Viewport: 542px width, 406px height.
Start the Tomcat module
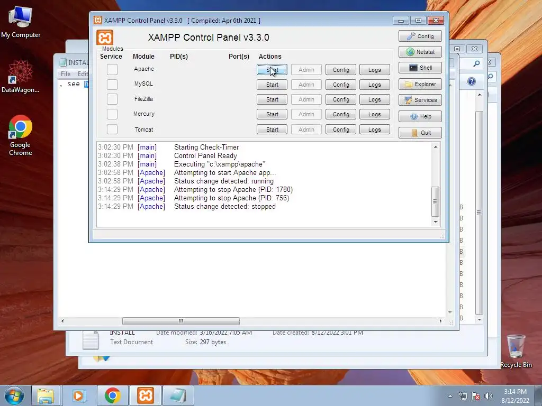pyautogui.click(x=272, y=130)
